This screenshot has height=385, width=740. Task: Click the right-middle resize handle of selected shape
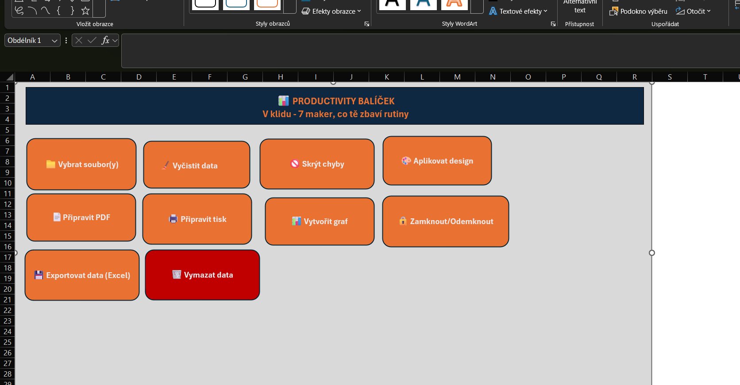click(x=652, y=253)
